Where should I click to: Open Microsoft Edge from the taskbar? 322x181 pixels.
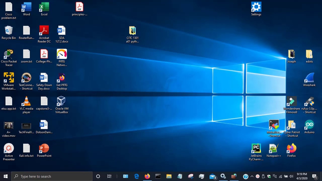point(137,176)
